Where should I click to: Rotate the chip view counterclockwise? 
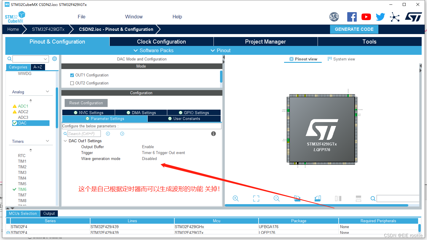[317, 199]
